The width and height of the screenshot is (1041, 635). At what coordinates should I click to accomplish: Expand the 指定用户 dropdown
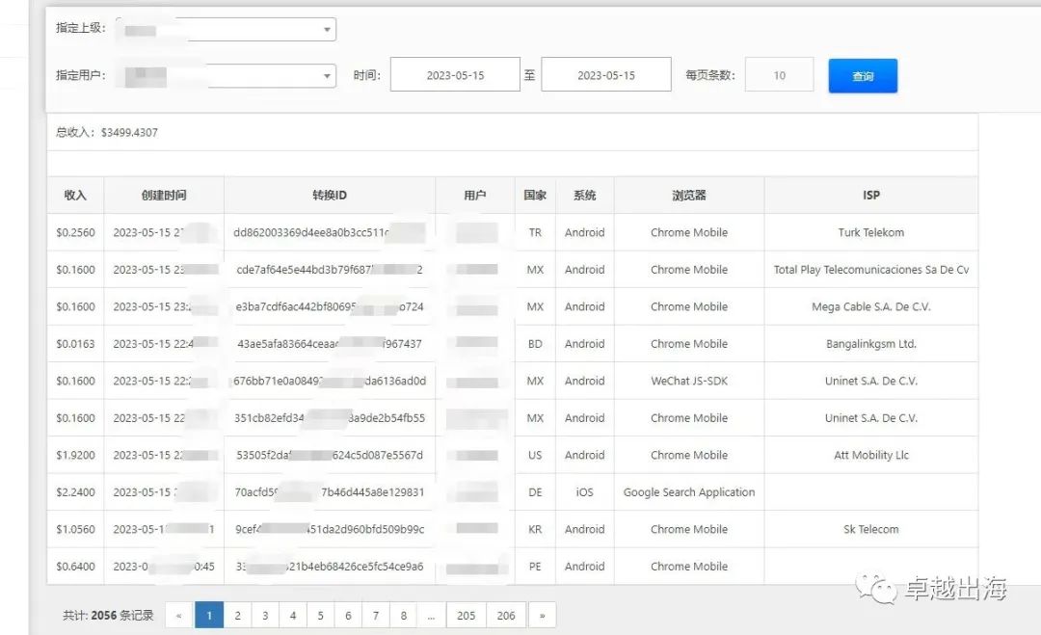click(x=225, y=76)
